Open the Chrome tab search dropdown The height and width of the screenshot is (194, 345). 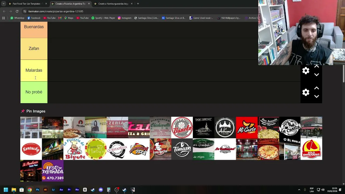tap(4, 4)
